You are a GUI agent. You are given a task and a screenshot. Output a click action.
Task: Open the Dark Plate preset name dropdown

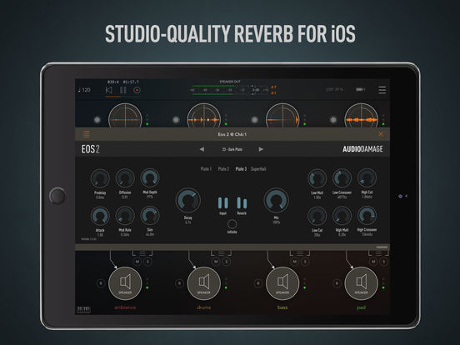232,149
